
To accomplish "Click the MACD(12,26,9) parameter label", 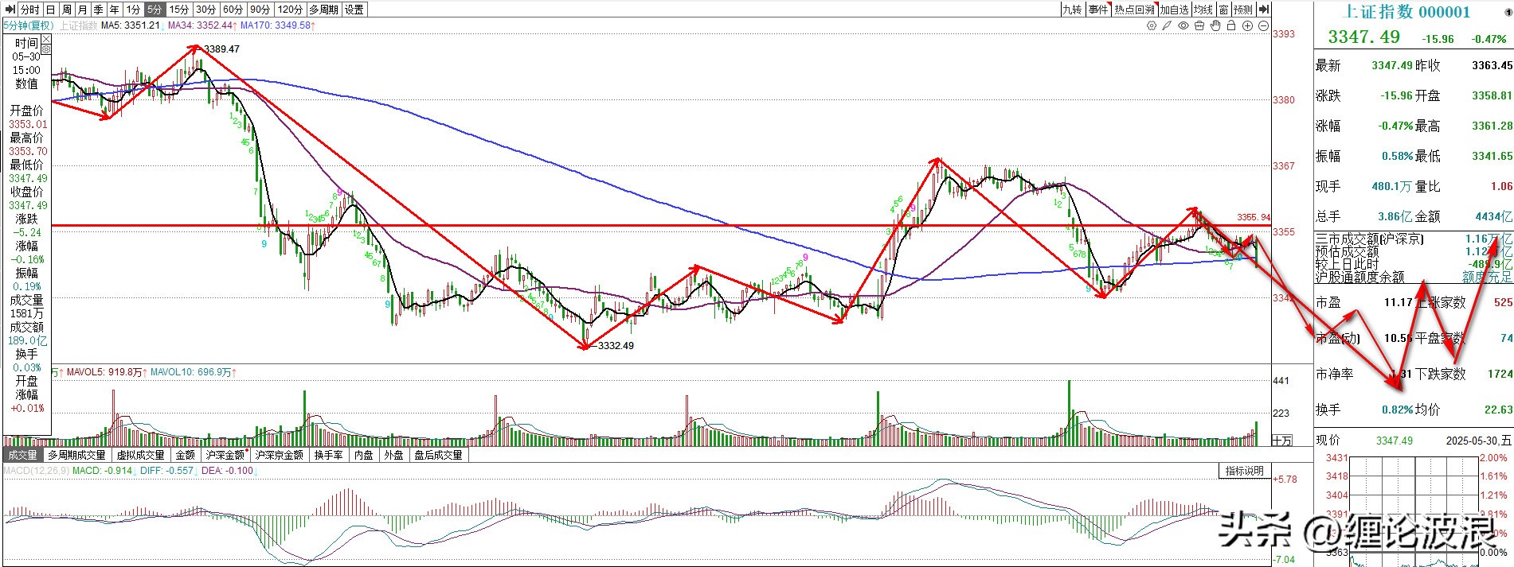I will [37, 471].
